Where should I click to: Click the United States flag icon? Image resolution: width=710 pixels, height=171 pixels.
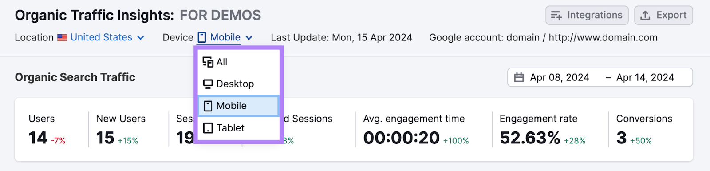click(x=62, y=38)
